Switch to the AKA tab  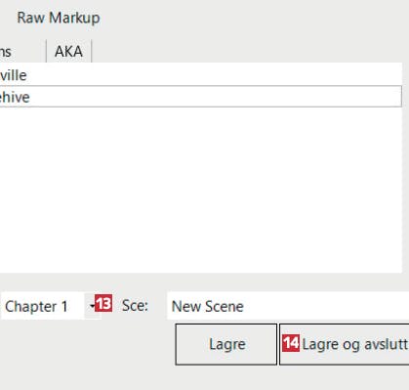pyautogui.click(x=68, y=51)
